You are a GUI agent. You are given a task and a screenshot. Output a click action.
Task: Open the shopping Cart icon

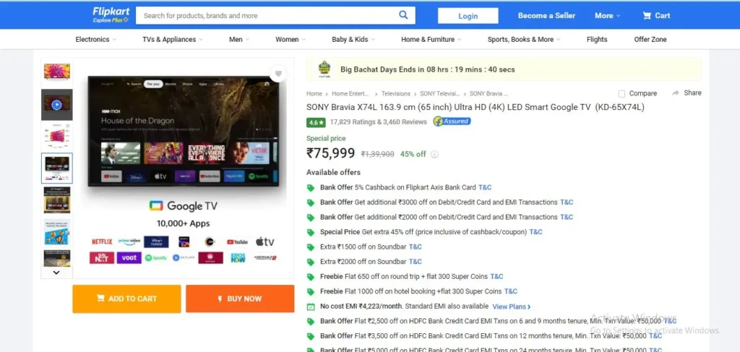pyautogui.click(x=647, y=16)
